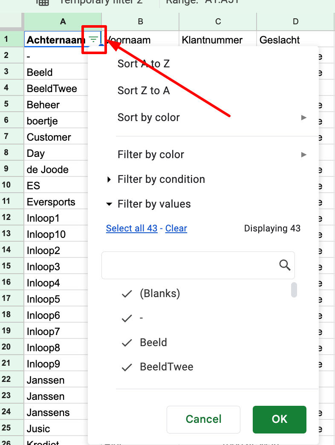Click the magnifying glass search icon
Viewport: 335px width, 445px height.
tap(285, 265)
